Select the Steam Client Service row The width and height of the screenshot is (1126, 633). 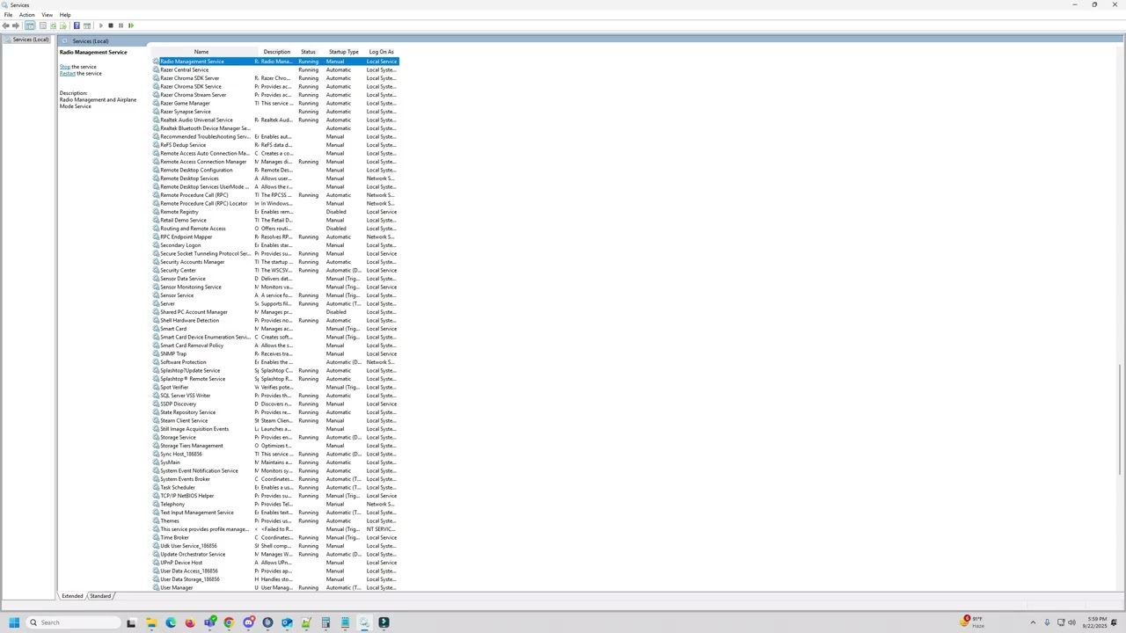pos(275,420)
